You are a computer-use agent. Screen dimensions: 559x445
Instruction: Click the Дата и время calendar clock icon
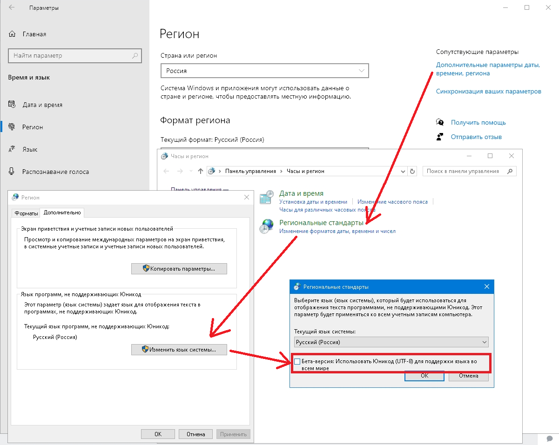click(x=267, y=197)
